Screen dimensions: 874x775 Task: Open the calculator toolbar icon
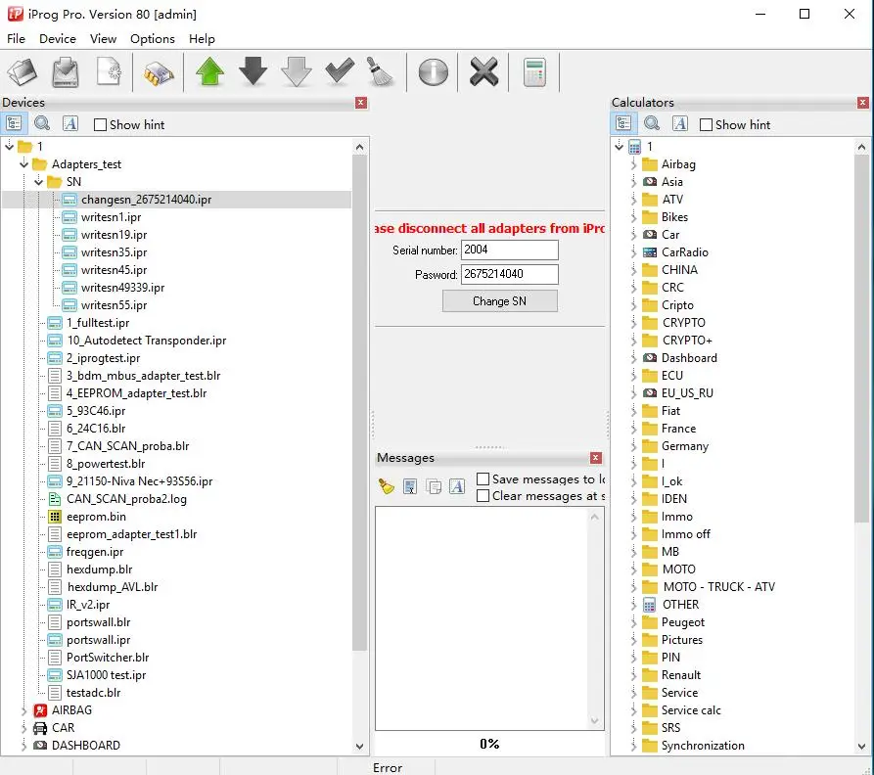(534, 71)
